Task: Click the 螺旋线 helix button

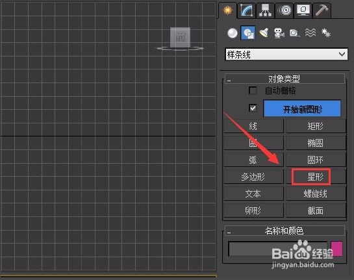Action: [316, 194]
